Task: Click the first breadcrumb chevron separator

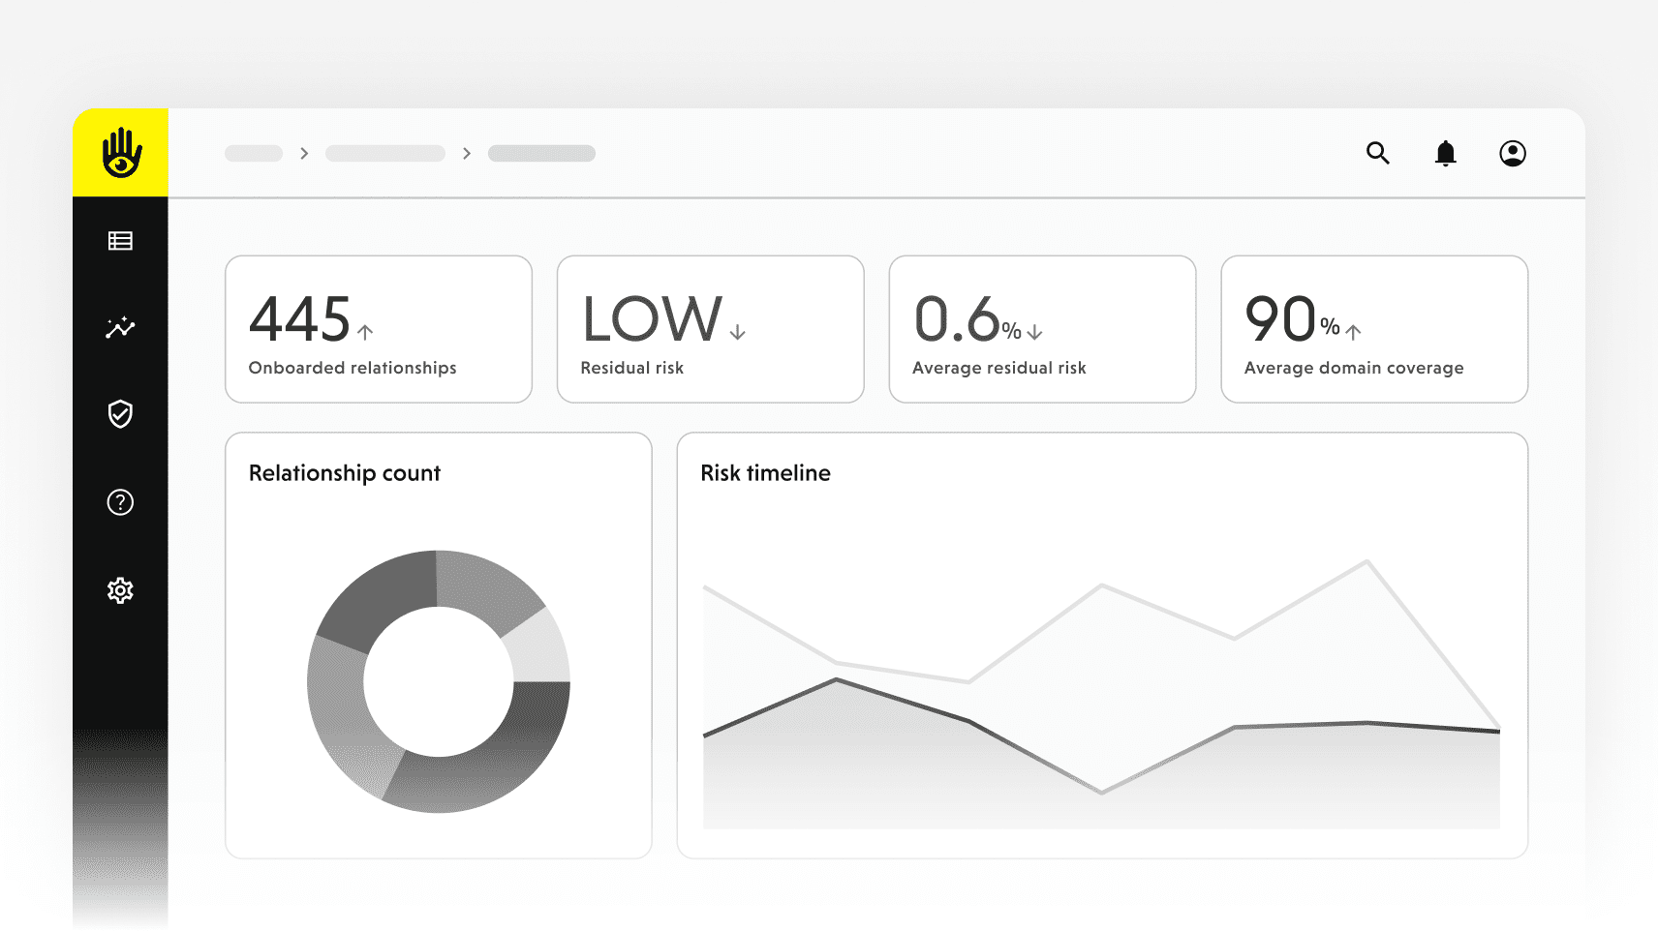Action: [x=304, y=153]
